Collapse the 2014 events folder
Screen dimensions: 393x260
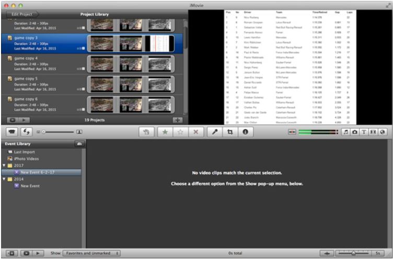tap(4, 179)
